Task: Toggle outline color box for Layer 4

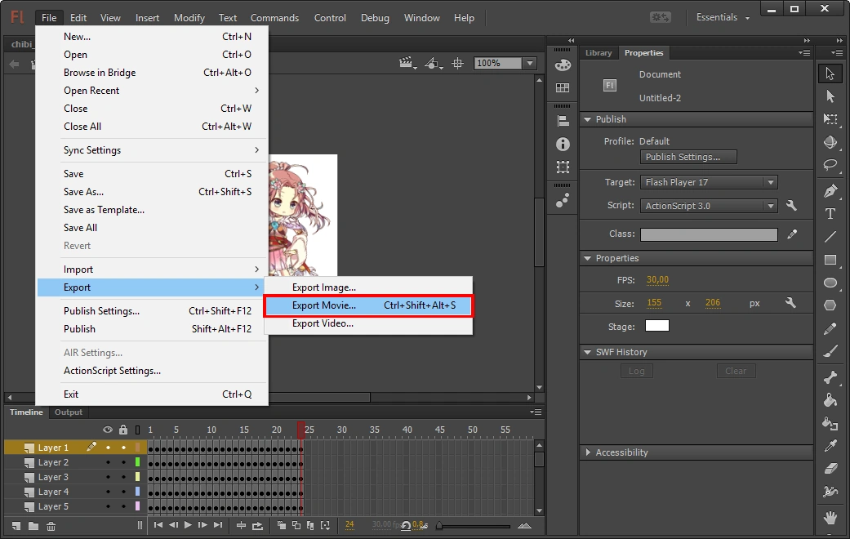Action: pyautogui.click(x=137, y=492)
